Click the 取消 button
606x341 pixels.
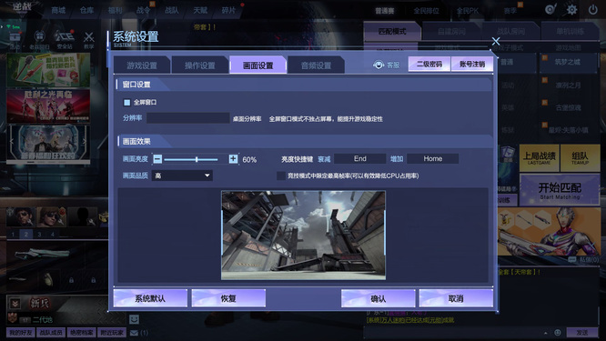[x=456, y=298]
